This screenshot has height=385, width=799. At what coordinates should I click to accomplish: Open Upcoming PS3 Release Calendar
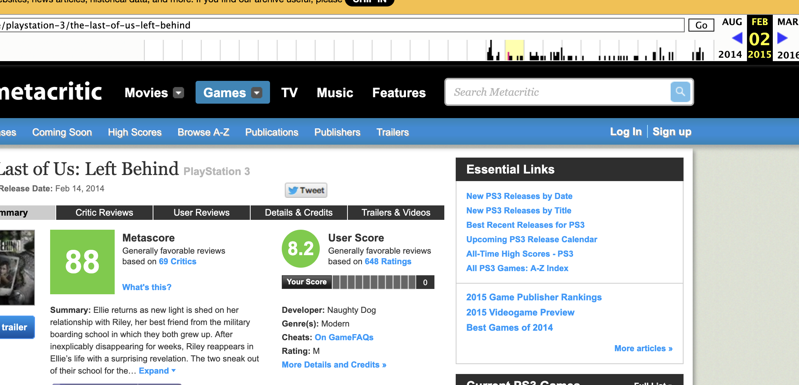(x=532, y=240)
